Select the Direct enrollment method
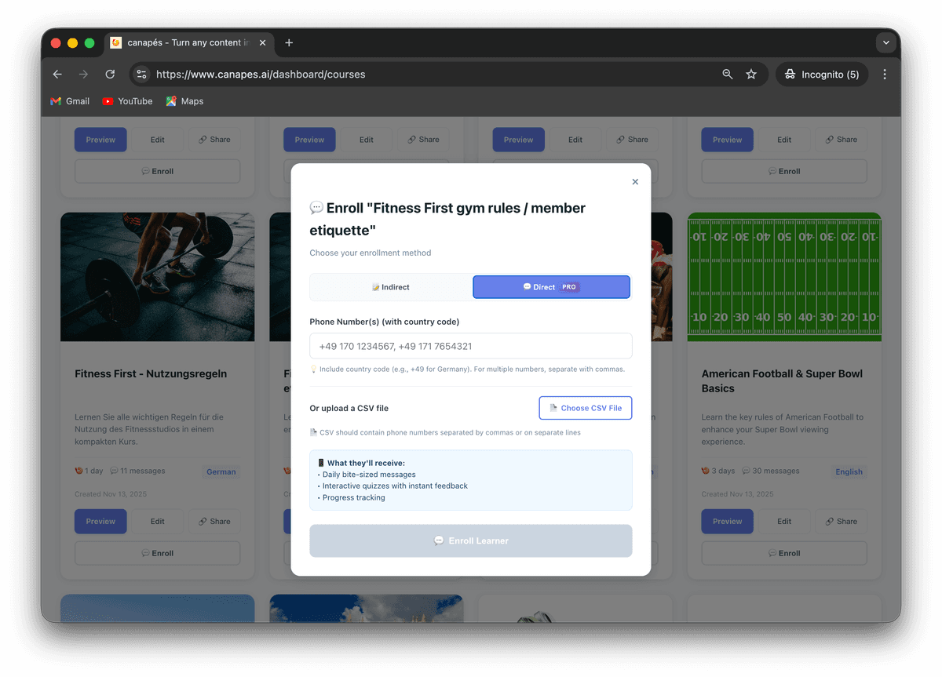The image size is (942, 677). [551, 286]
